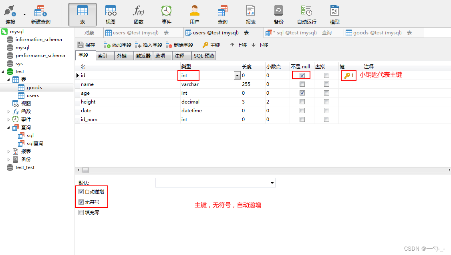451x255 pixels.
Task: Expand the 报表 node in tree
Action: click(8, 151)
